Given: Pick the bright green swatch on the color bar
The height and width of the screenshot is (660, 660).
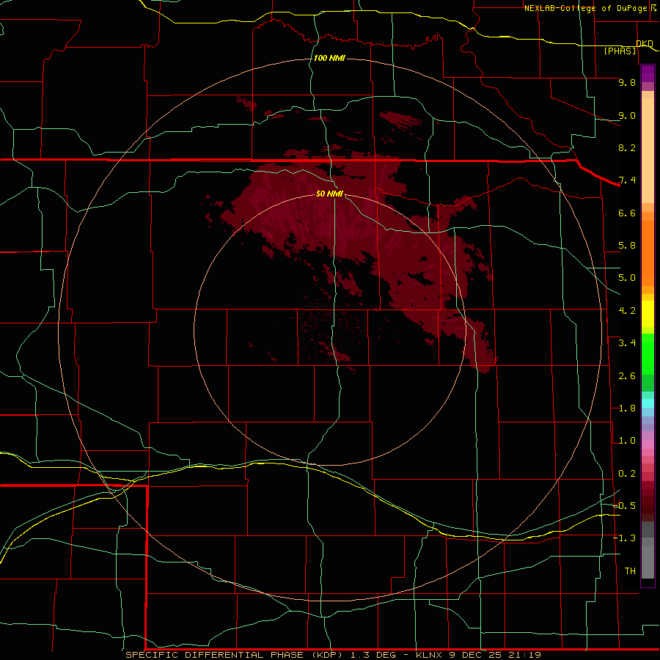Looking at the screenshot, I should click(648, 353).
